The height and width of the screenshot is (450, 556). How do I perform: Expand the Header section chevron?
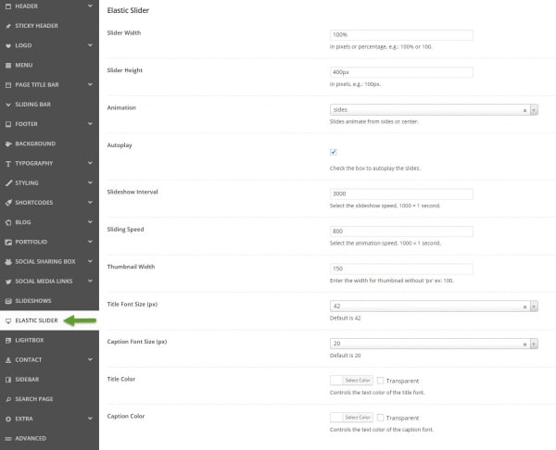point(90,6)
